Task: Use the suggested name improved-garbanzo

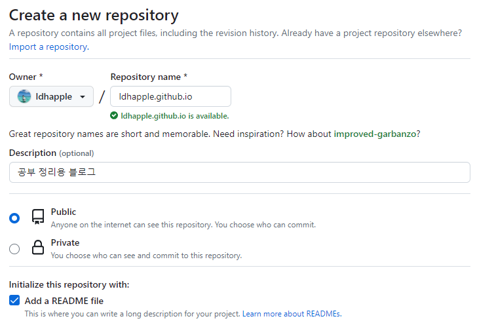Action: point(375,134)
